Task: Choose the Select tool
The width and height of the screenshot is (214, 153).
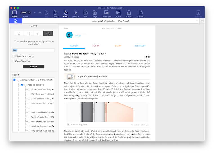Action: click(x=76, y=14)
